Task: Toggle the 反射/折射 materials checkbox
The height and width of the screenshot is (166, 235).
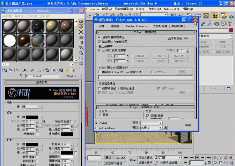Action: 148,116
